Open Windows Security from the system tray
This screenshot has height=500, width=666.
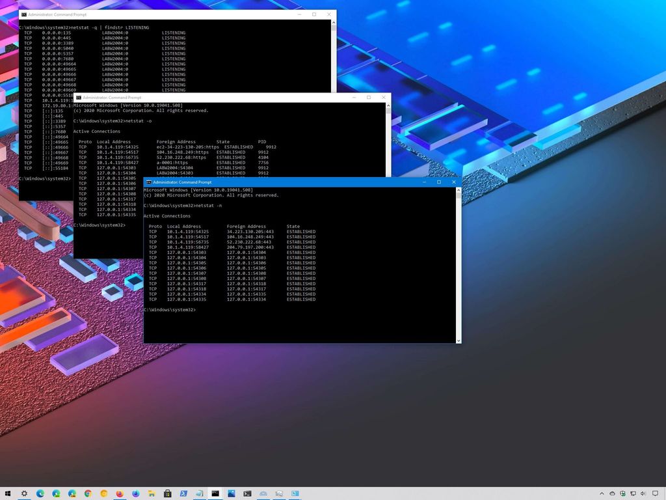[x=623, y=493]
